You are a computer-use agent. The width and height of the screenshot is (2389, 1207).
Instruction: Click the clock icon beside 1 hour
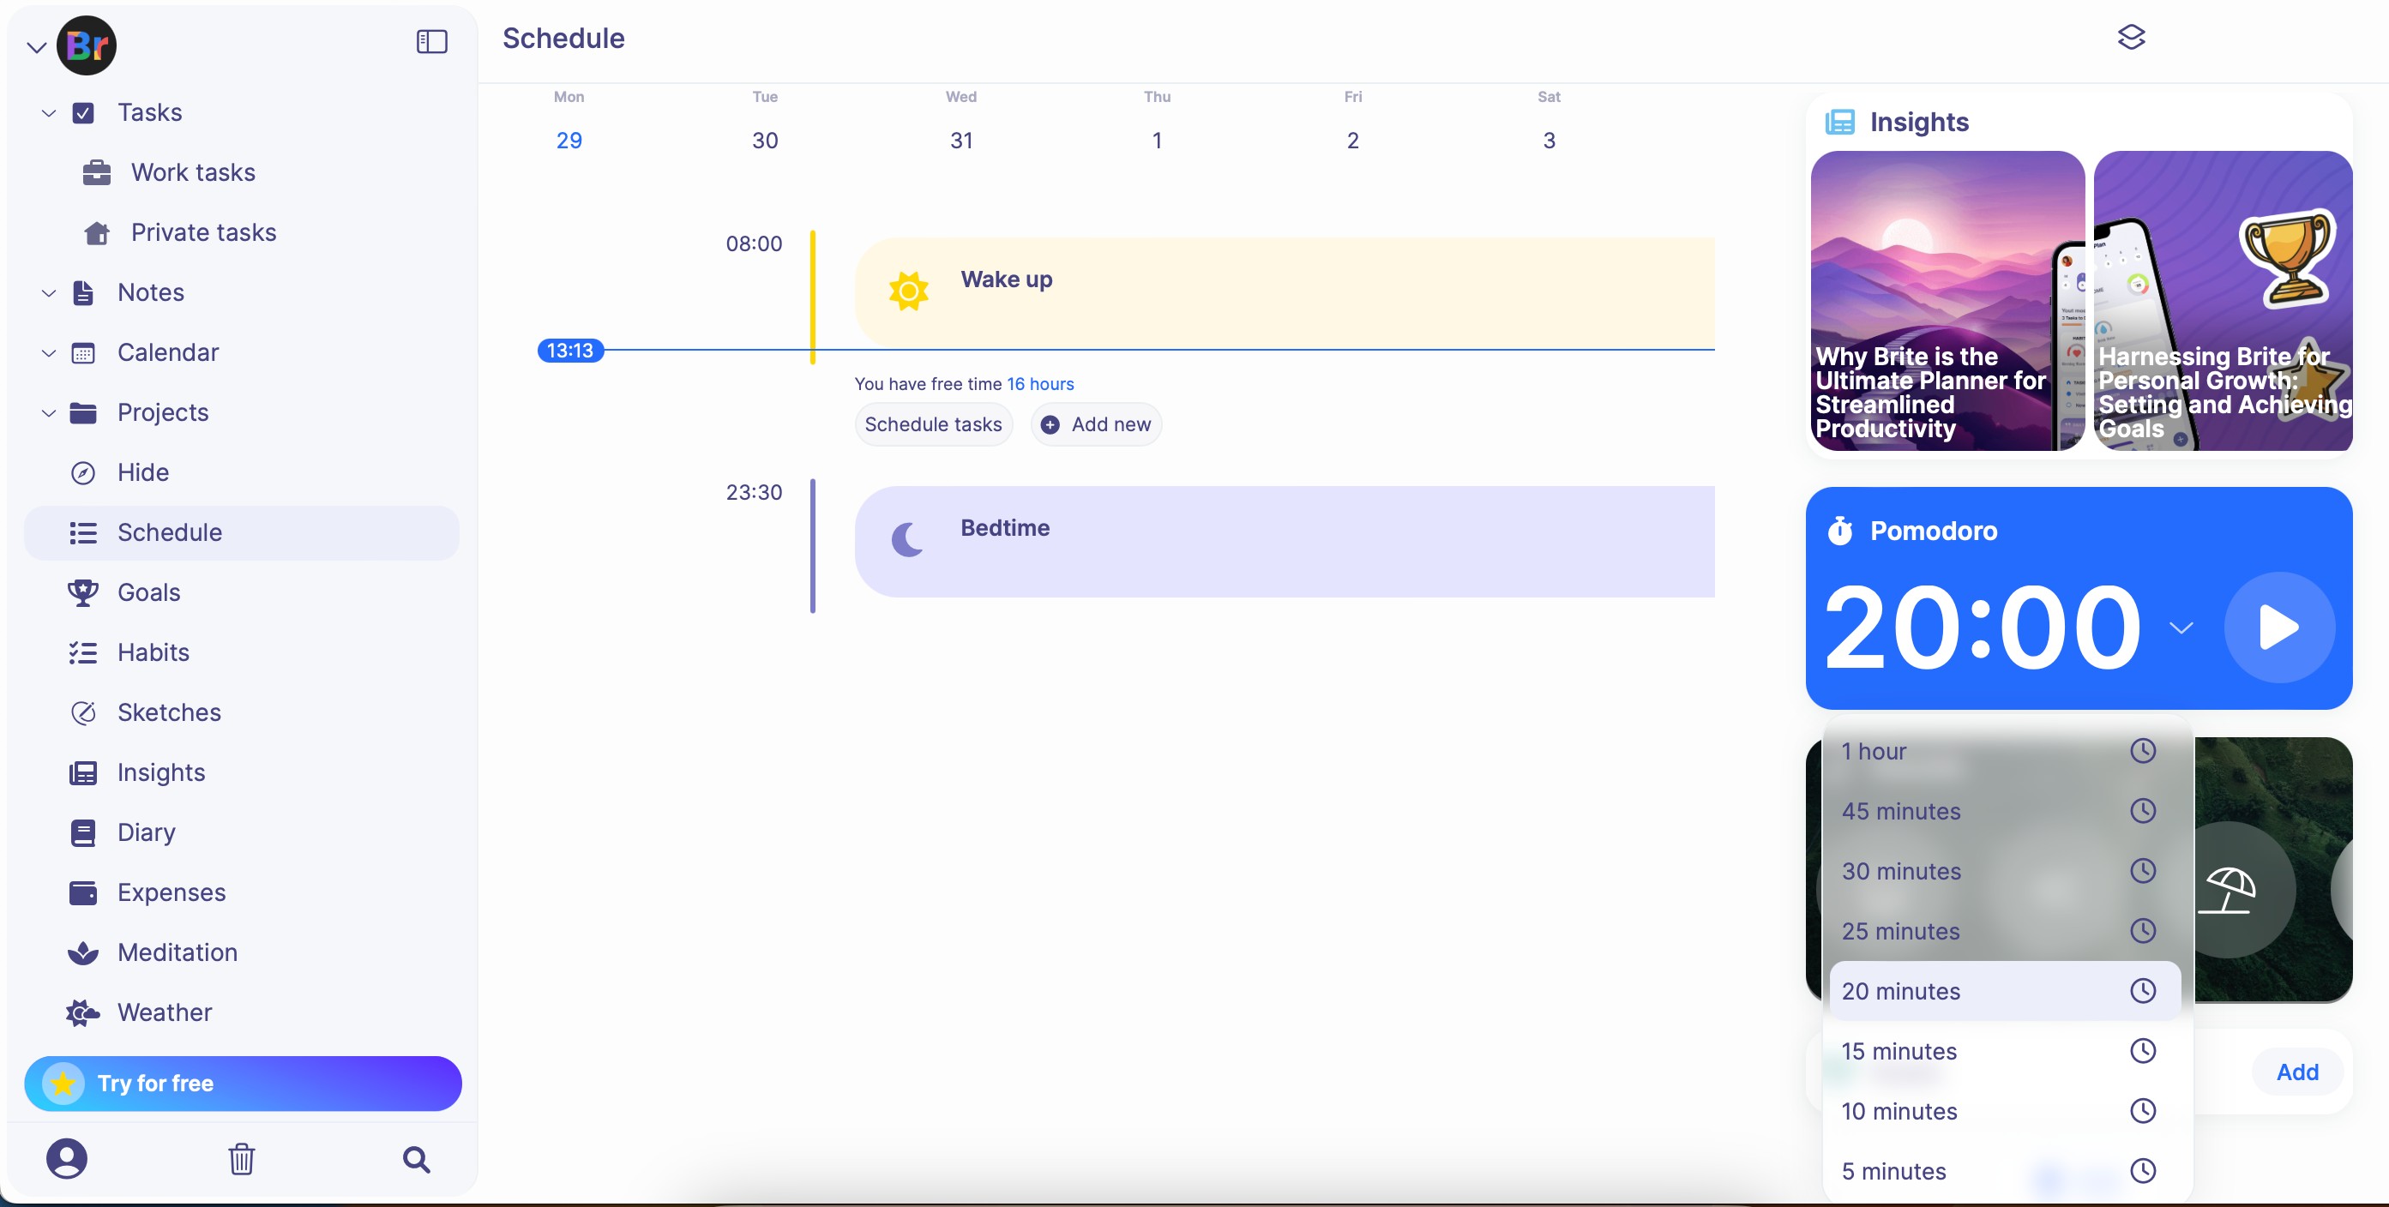(2142, 751)
